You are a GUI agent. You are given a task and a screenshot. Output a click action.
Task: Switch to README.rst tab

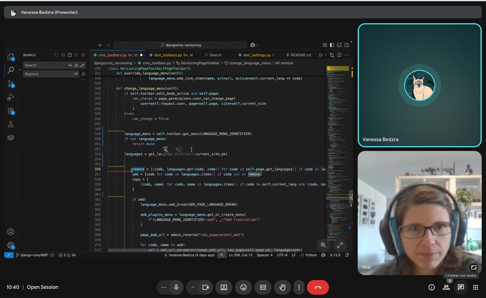[x=299, y=55]
